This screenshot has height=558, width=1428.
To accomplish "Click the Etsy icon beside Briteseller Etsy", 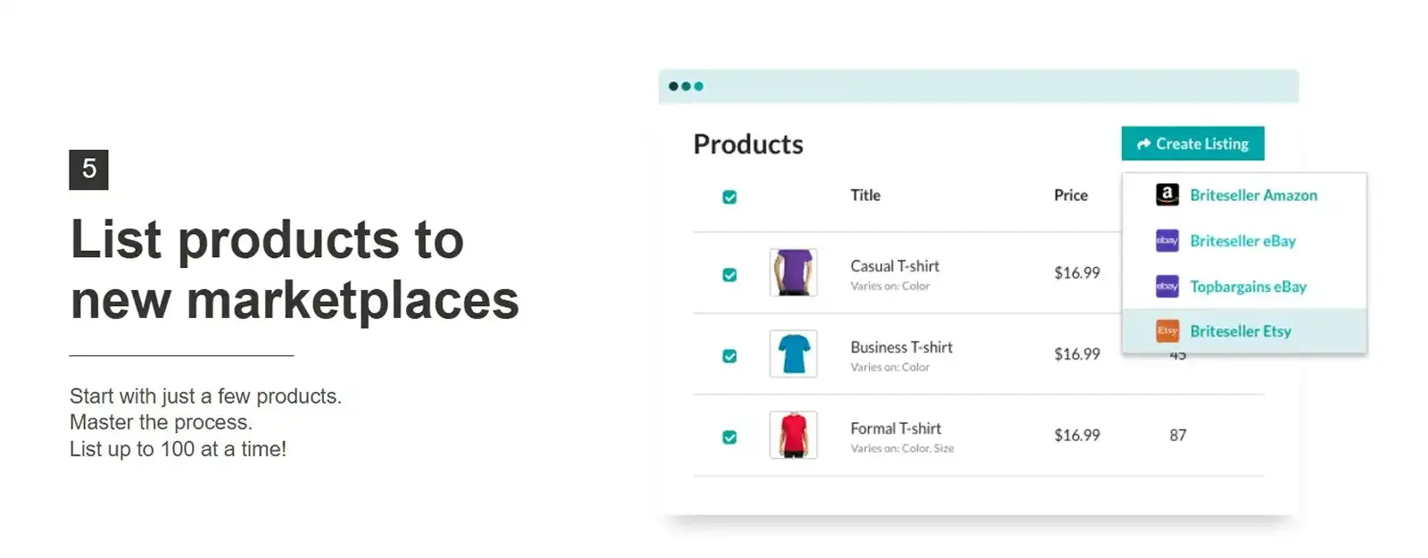I will click(1166, 331).
